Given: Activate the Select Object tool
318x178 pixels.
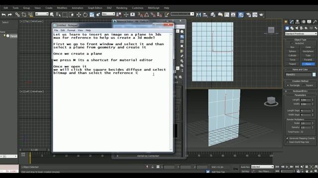Looking at the screenshot, I should (x=52, y=15).
